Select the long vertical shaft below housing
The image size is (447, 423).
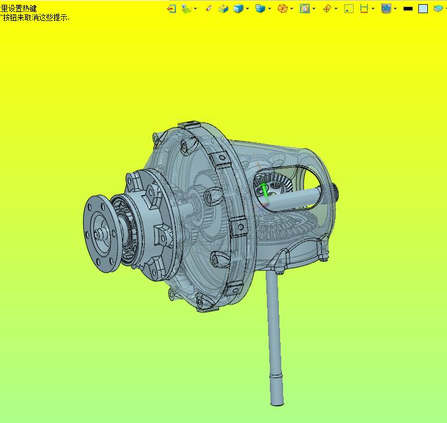point(275,339)
